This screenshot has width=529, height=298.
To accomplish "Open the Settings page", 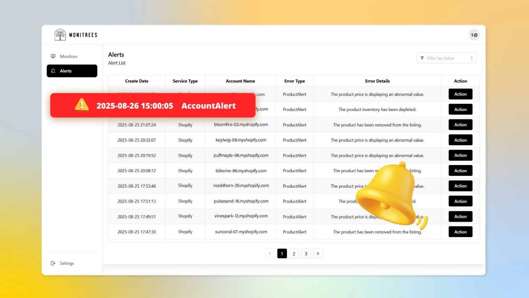I will pos(67,263).
